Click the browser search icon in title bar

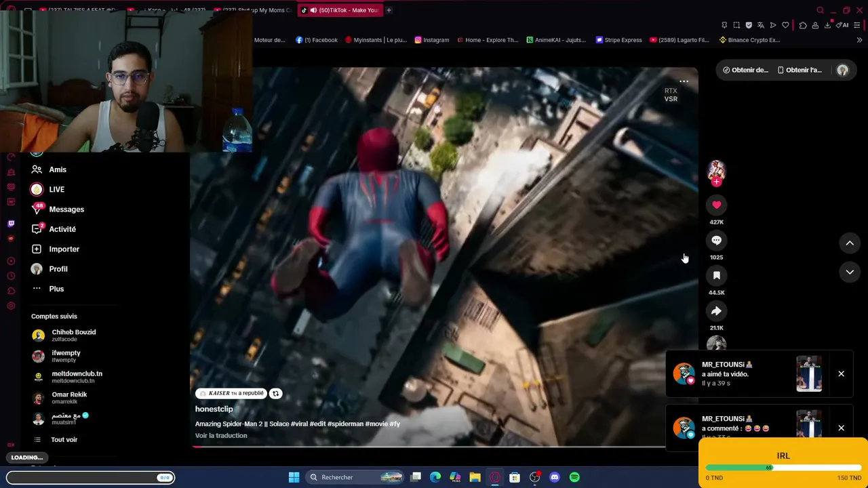820,10
